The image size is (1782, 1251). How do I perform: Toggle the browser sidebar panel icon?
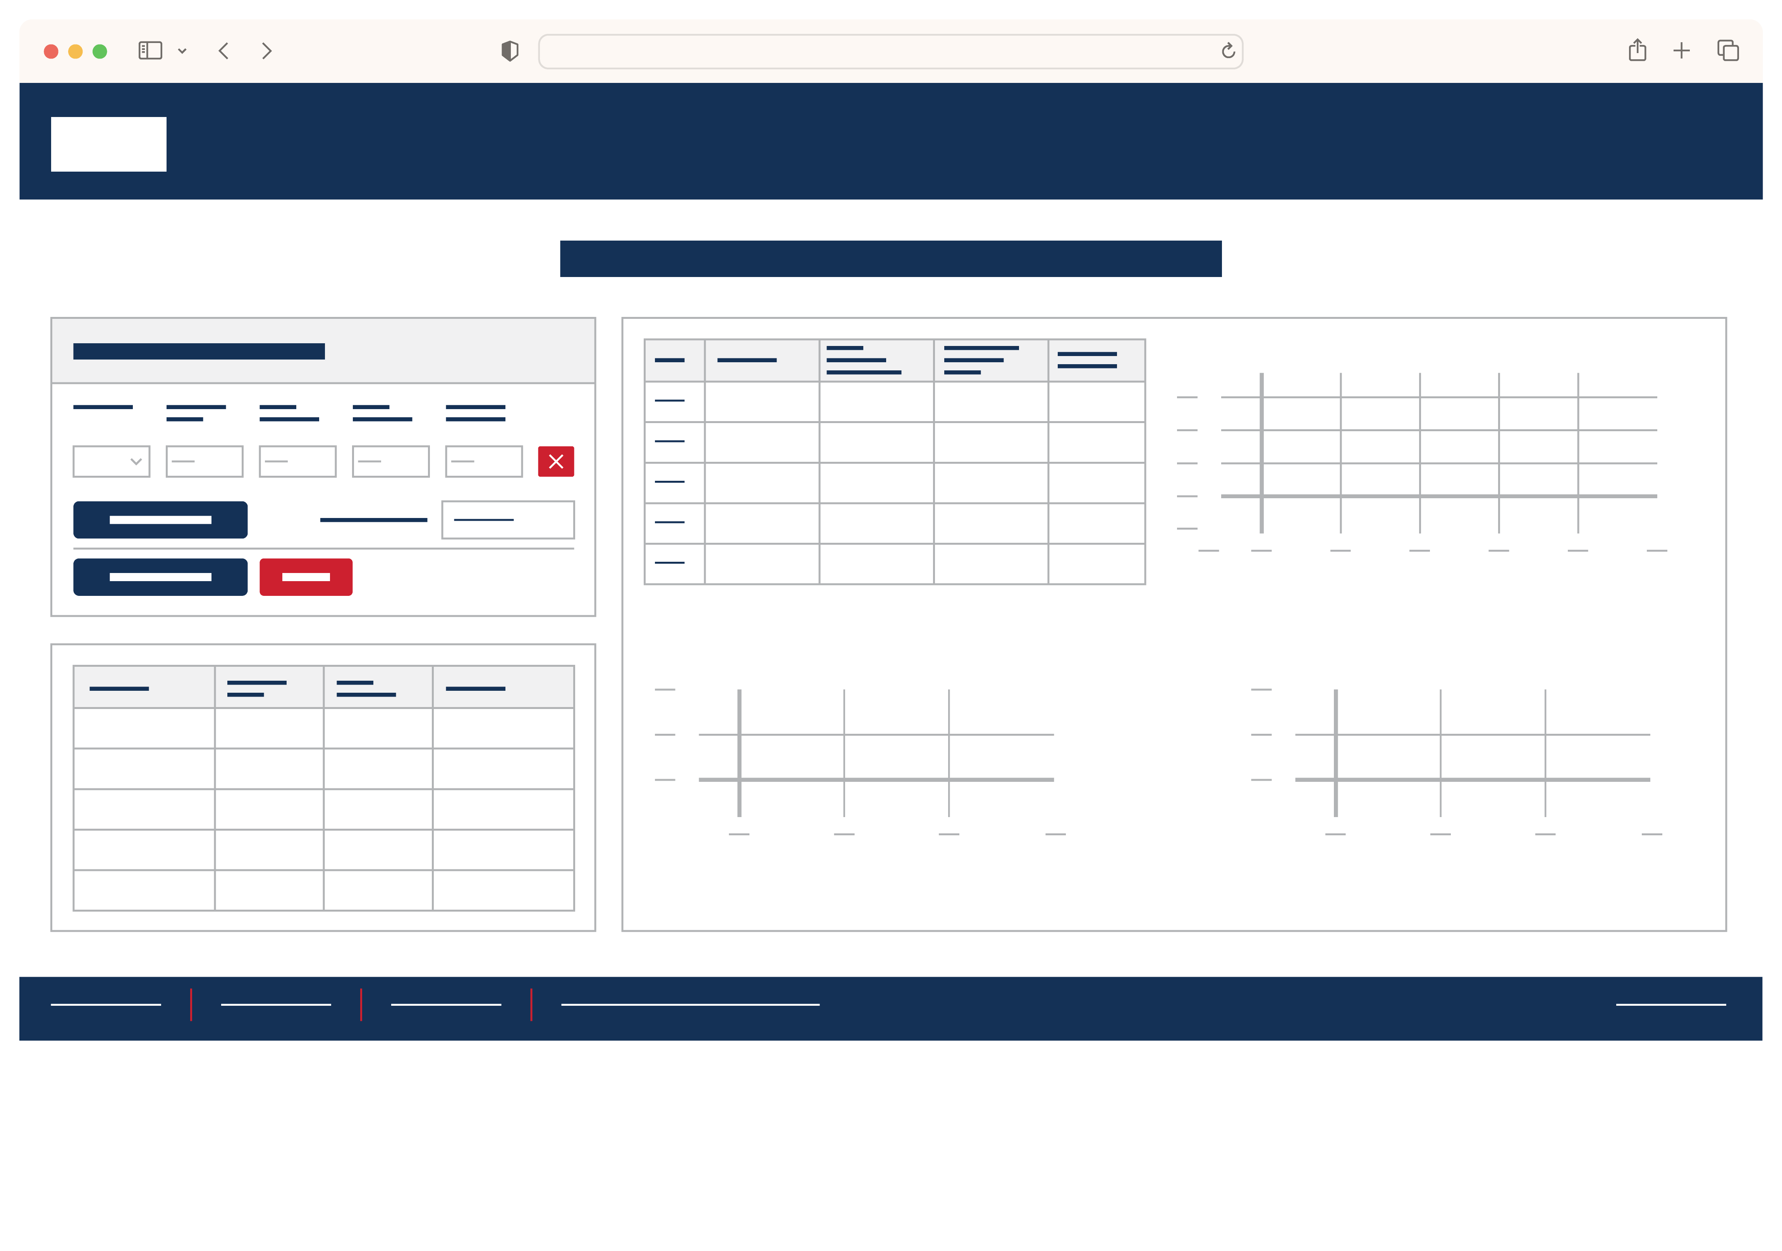[150, 51]
